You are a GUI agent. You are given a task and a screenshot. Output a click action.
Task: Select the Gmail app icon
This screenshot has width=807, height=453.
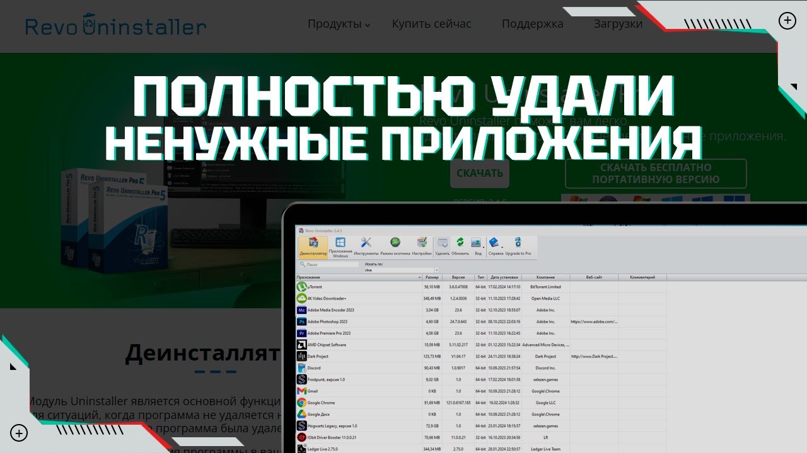tap(301, 391)
